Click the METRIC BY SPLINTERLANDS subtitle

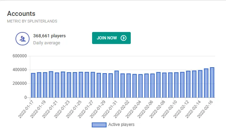click(32, 21)
